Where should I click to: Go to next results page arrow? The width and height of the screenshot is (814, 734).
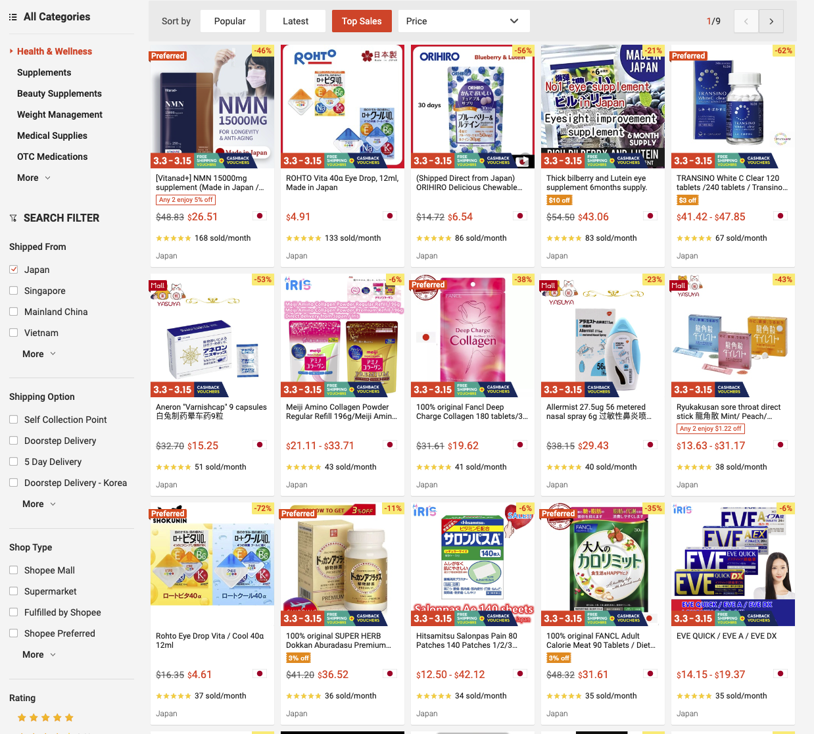click(771, 21)
